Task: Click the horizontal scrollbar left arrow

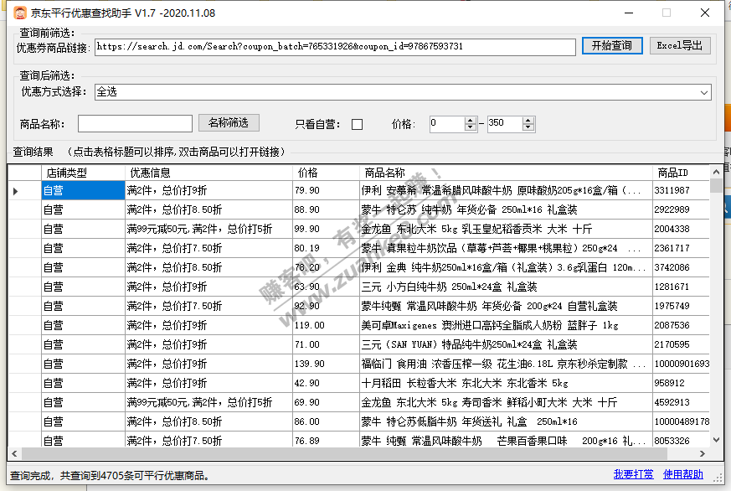Action: (14, 453)
